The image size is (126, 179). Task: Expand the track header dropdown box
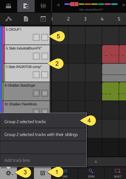[43, 19]
